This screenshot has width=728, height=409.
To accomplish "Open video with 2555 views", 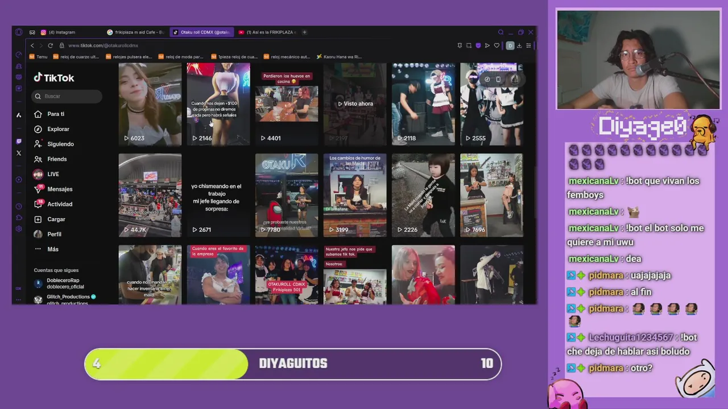I will (x=491, y=104).
